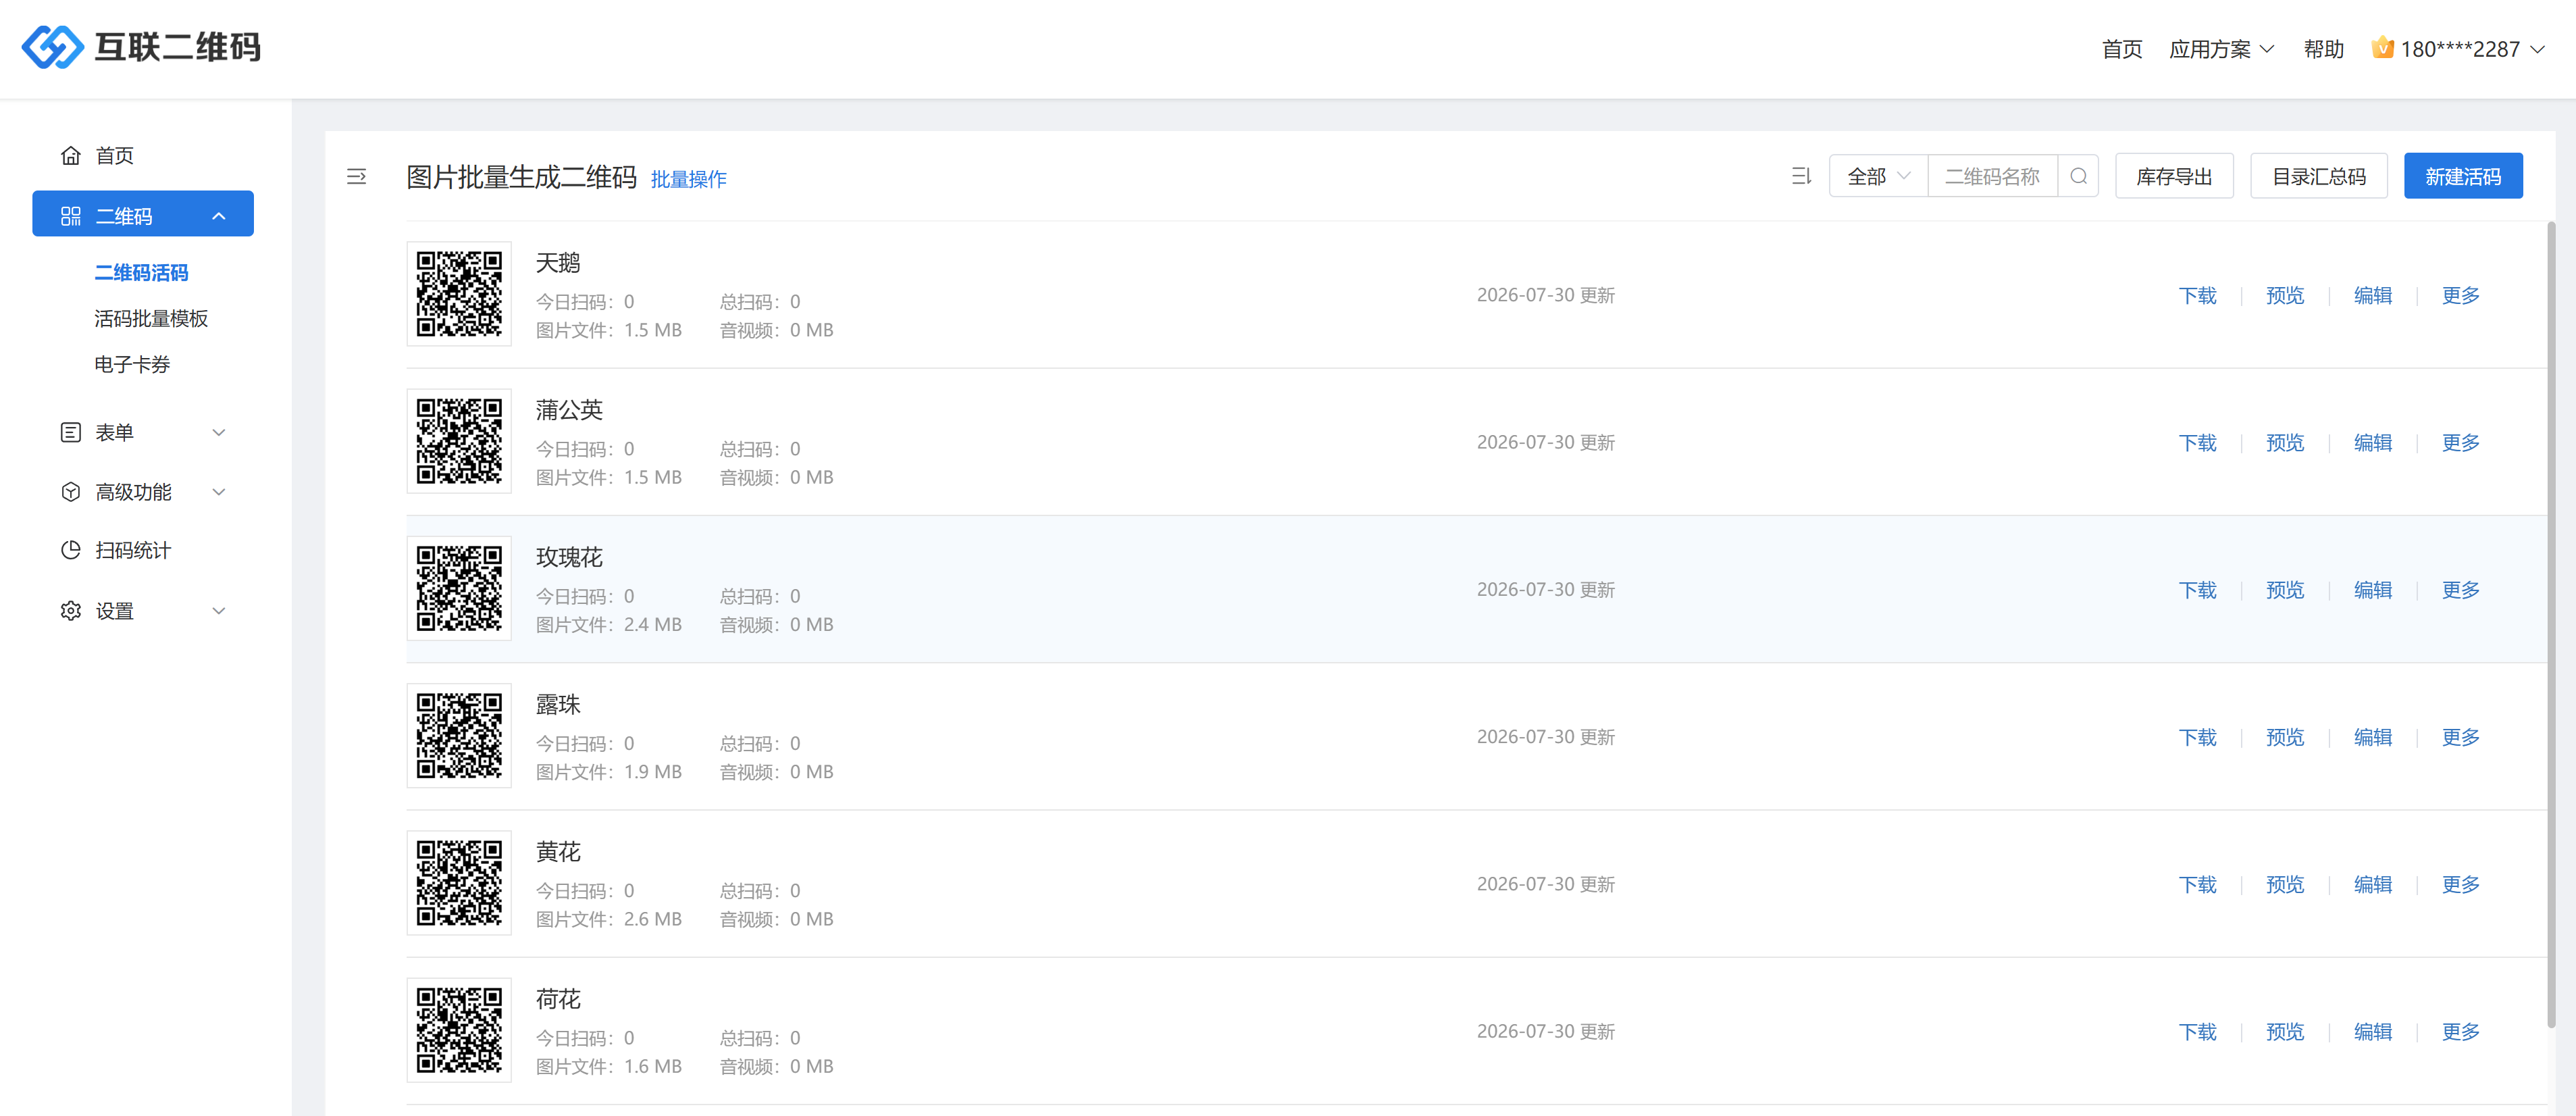Click the QR code thumbnail for 玫瑰花
This screenshot has width=2576, height=1116.
point(459,588)
